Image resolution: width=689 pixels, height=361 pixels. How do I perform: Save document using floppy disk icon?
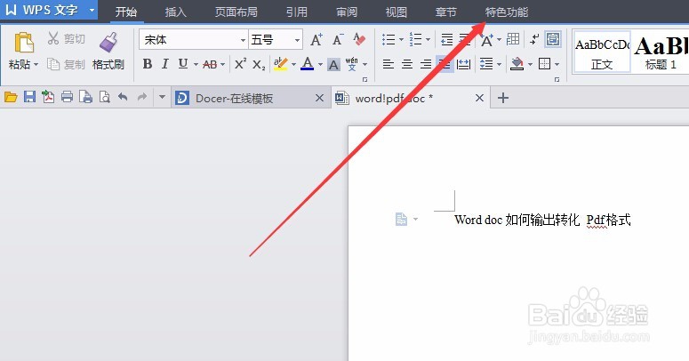(29, 97)
